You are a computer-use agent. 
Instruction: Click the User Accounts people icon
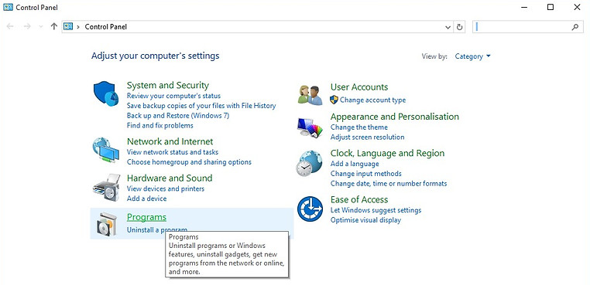click(310, 95)
